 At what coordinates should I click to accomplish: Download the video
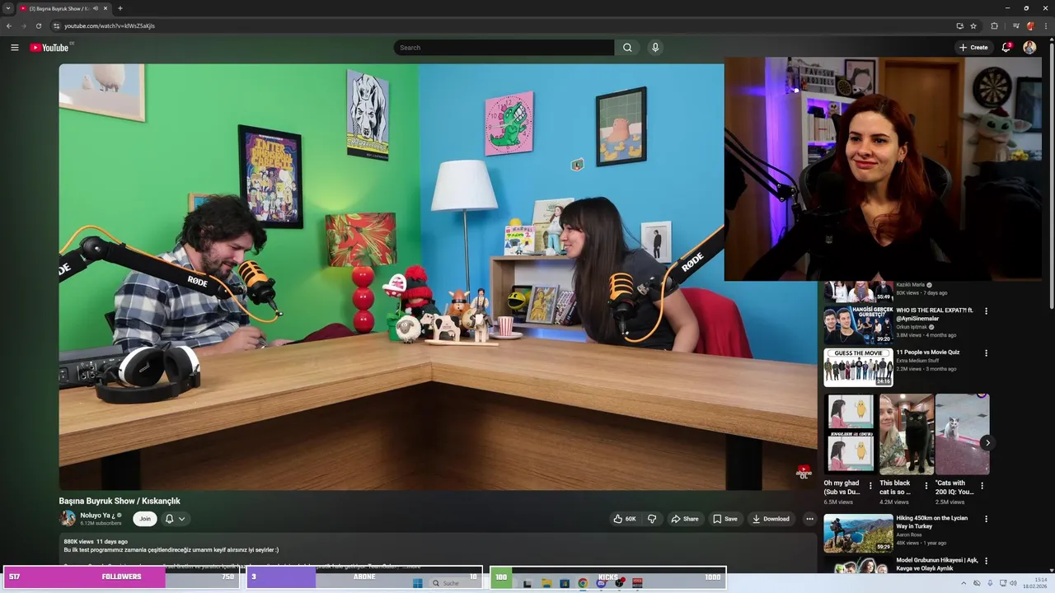click(x=771, y=519)
